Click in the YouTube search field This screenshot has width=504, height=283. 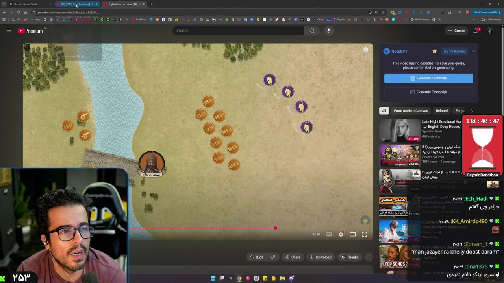[238, 31]
